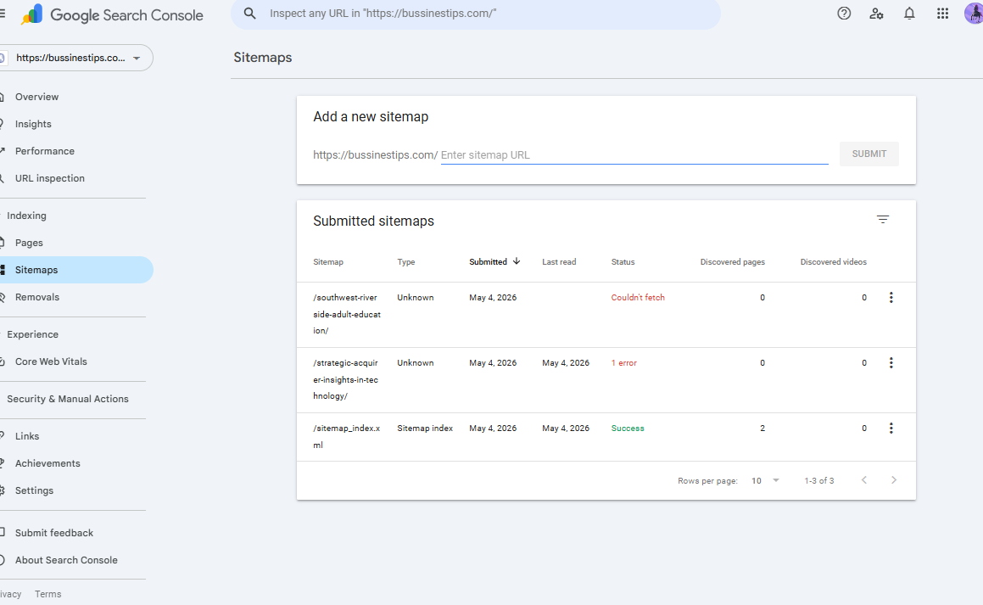Open Overview in the sidebar
983x605 pixels.
coord(37,98)
